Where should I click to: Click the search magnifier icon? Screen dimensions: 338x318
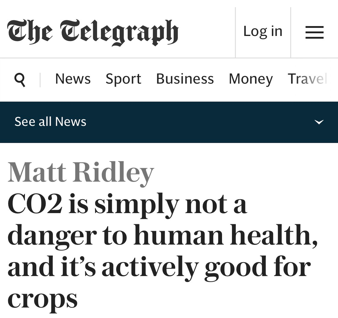20,79
